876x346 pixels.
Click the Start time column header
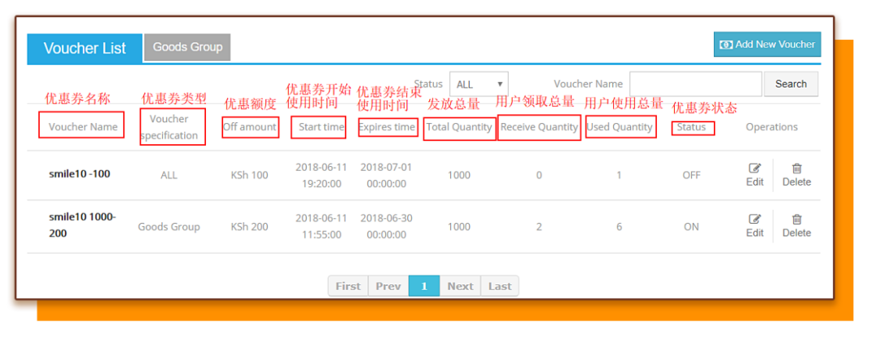(321, 126)
